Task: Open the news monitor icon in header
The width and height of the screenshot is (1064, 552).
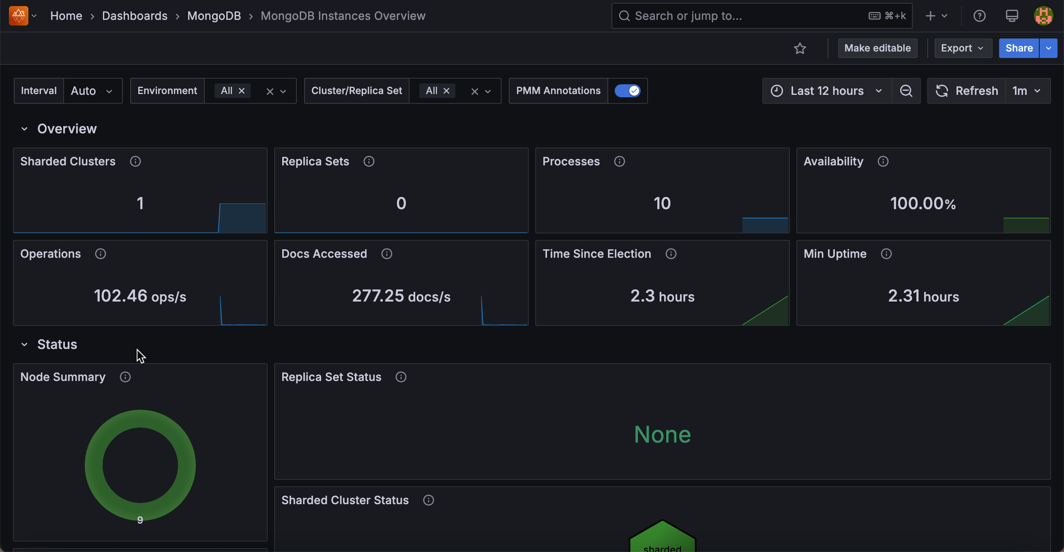Action: click(x=1012, y=16)
